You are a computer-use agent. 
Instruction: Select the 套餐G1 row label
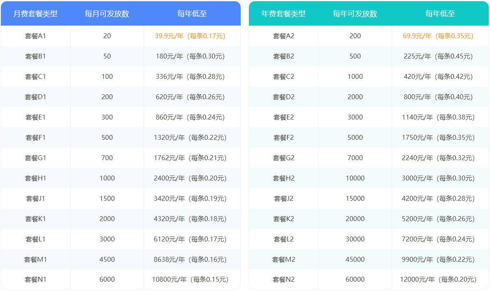tap(35, 158)
